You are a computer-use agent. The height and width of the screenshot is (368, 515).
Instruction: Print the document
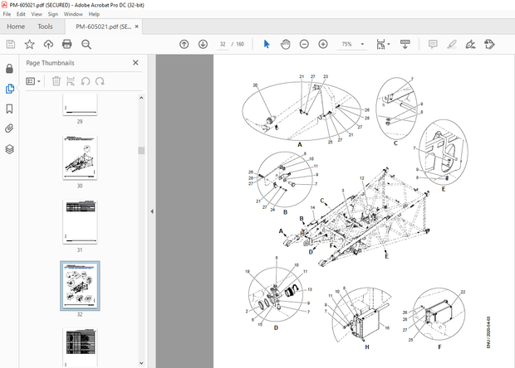pyautogui.click(x=67, y=44)
